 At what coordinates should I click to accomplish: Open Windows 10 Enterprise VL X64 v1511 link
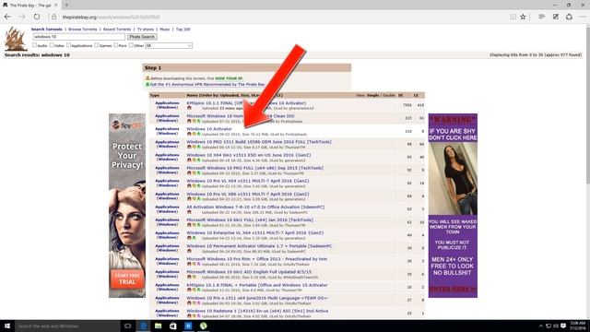click(x=254, y=233)
